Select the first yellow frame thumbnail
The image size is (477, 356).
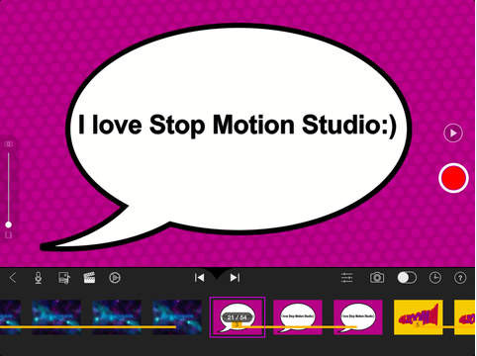click(x=418, y=317)
